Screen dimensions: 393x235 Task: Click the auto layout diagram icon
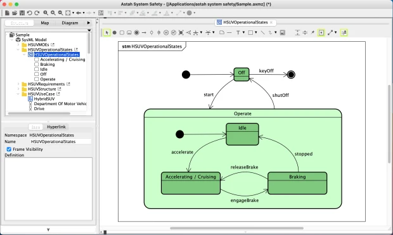click(101, 13)
